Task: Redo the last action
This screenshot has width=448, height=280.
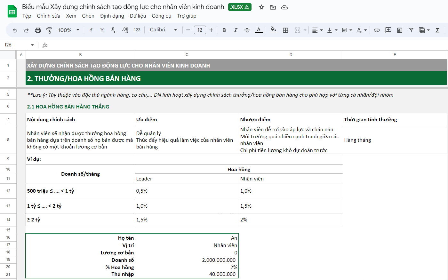Action: (27, 30)
